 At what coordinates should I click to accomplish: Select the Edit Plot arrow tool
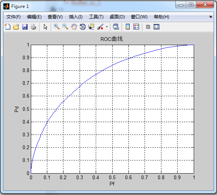tap(45, 27)
